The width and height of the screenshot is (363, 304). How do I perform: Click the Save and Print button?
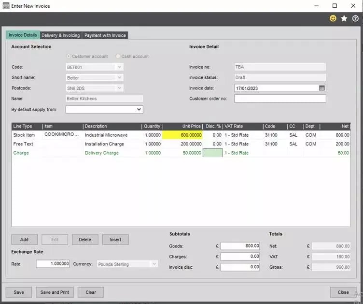55,292
